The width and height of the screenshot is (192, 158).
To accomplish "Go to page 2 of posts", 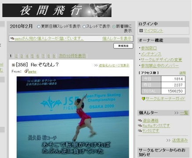I will [x=16, y=56].
